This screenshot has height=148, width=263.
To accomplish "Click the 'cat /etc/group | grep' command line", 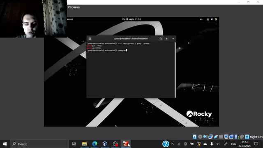I will (x=118, y=43).
